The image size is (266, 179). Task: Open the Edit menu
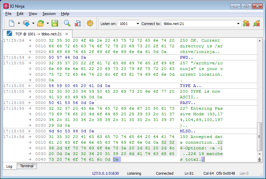(20, 14)
